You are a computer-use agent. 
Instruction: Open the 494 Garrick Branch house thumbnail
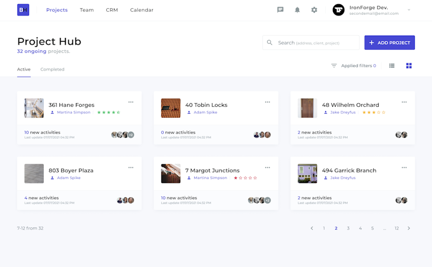coord(307,174)
